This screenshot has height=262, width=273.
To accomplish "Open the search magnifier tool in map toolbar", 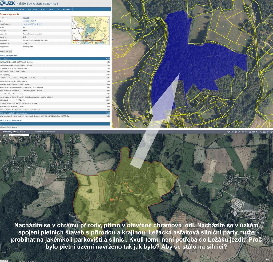I will click(x=232, y=132).
